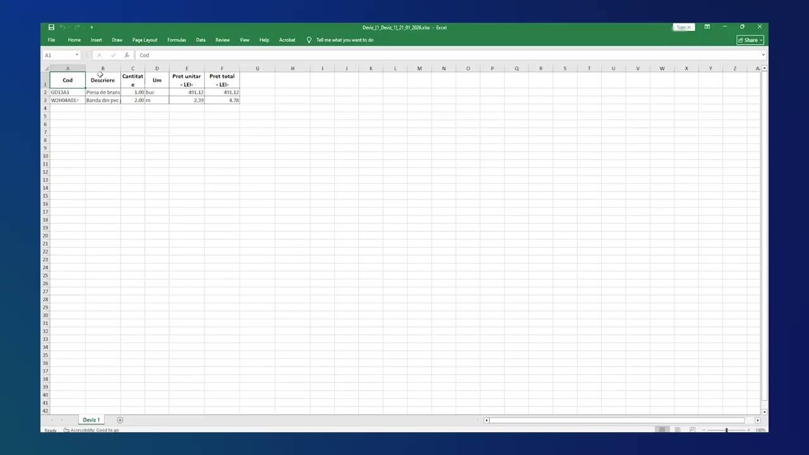Click the Select All corner triangle

[x=46, y=68]
